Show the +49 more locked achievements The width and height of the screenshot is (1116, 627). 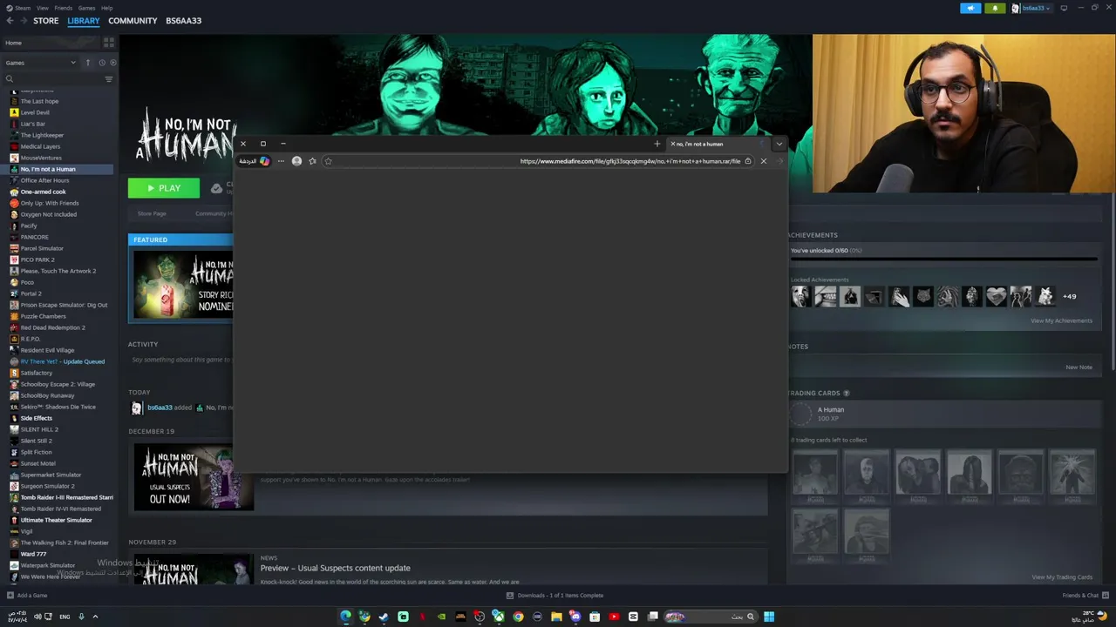point(1069,296)
